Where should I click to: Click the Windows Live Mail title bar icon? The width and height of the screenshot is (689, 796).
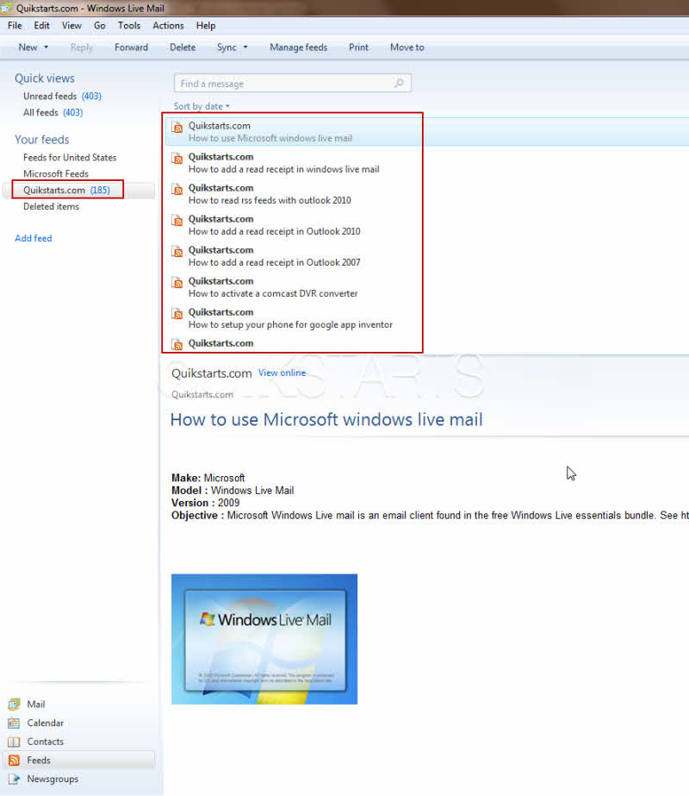coord(6,8)
